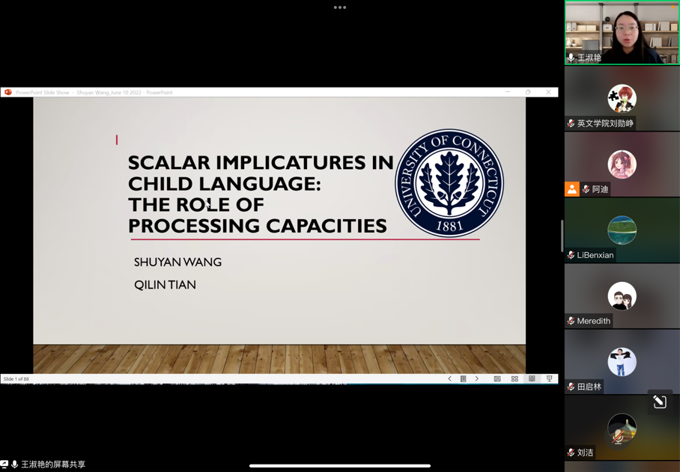This screenshot has width=680, height=472.
Task: Open the three-dot menu at top
Action: point(340,7)
